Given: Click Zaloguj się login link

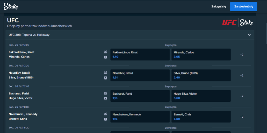Looking at the screenshot, I should pos(219,6).
